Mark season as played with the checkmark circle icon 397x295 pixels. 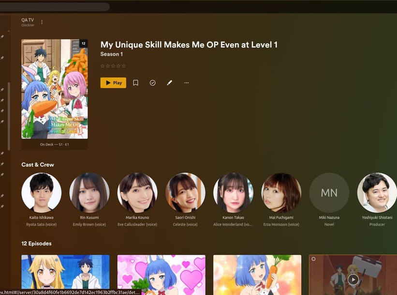coord(153,83)
